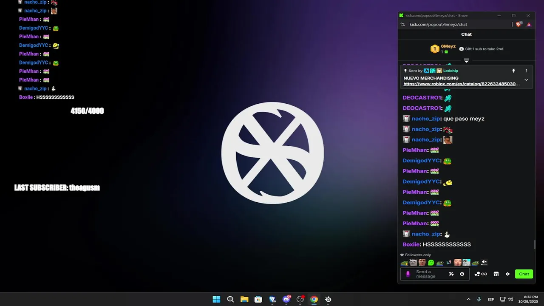Open the volume tray icon

pos(510,299)
